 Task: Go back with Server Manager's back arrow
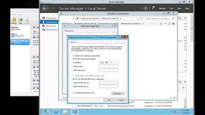(x=45, y=8)
